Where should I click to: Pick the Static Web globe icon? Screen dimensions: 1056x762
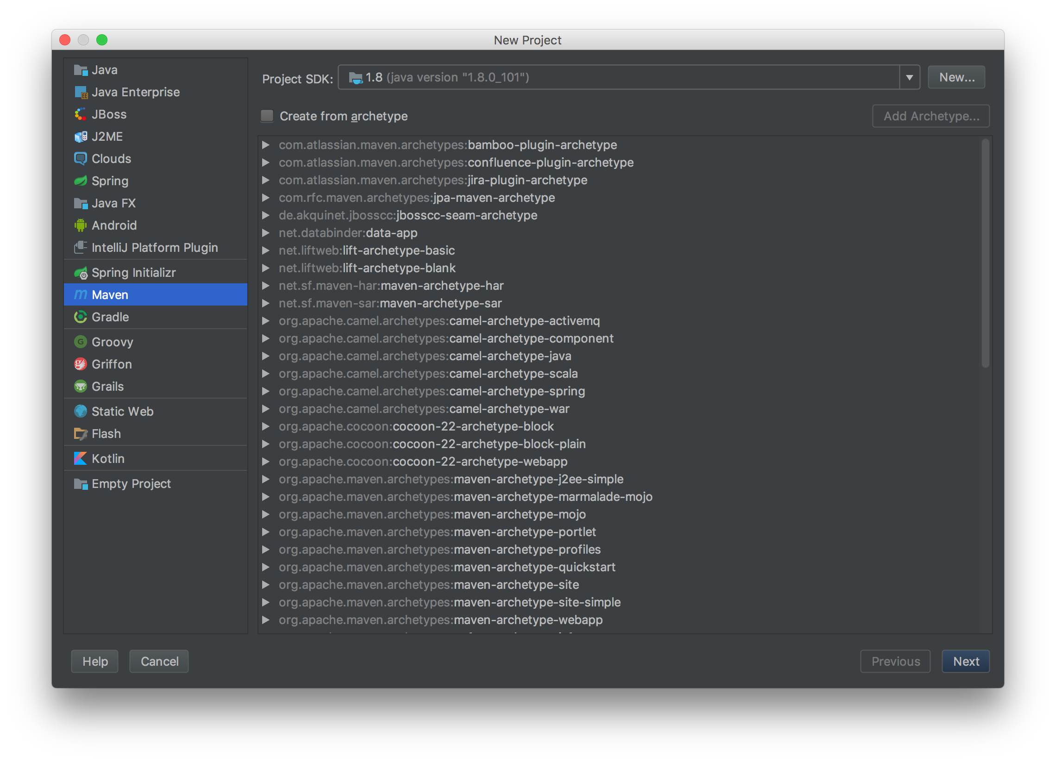click(x=81, y=412)
